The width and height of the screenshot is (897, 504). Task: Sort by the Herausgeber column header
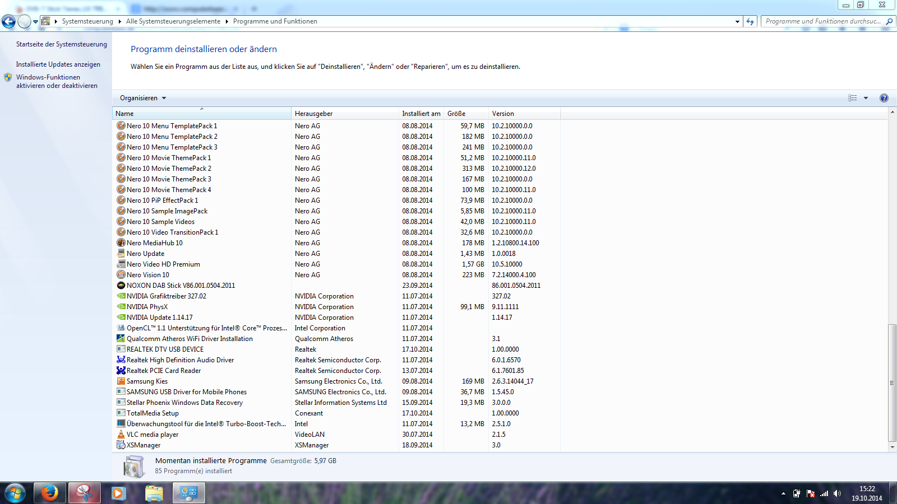click(345, 114)
